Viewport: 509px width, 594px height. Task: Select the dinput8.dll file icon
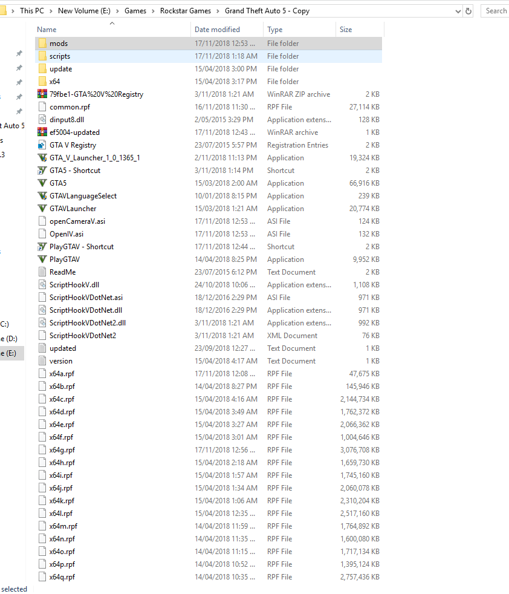coord(42,120)
